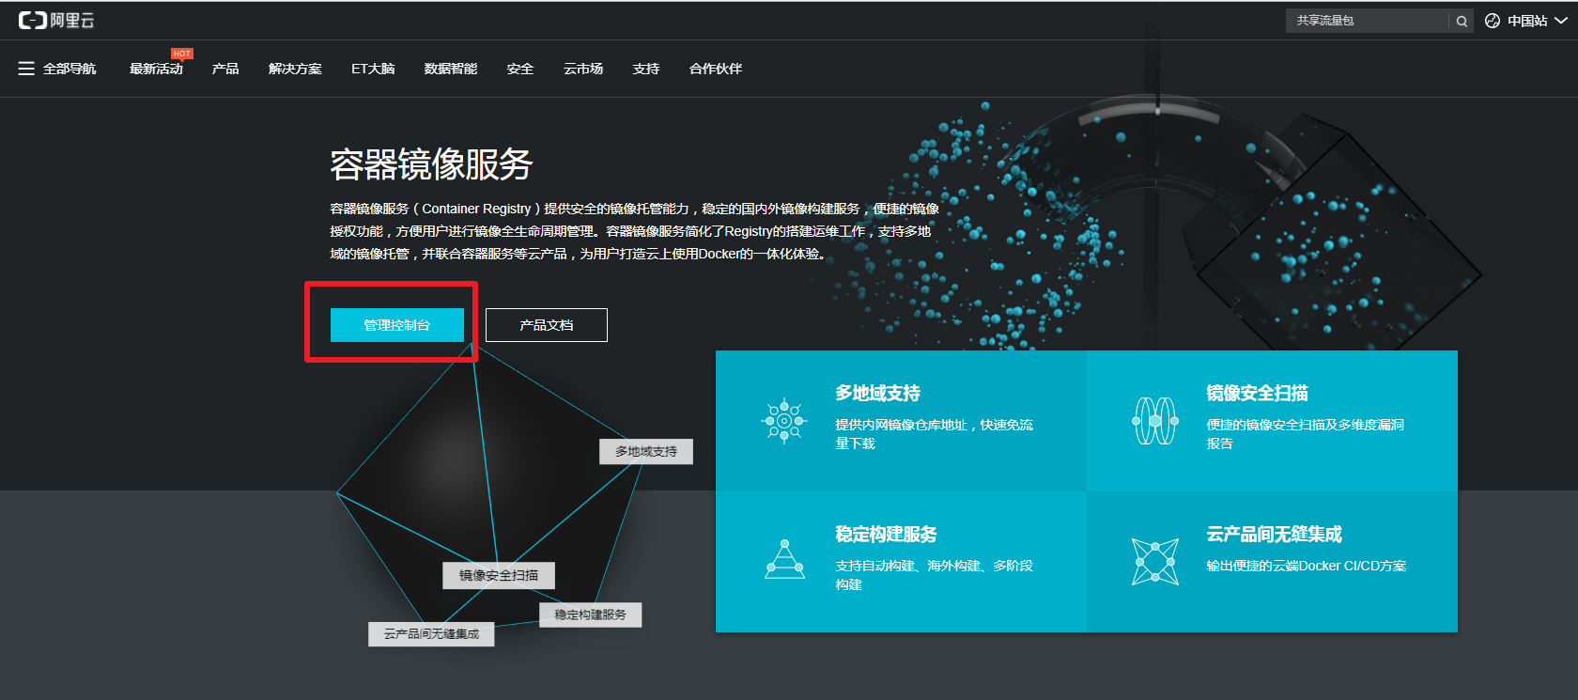Screen dimensions: 1578x700
Task: Open the 支持 menu
Action: click(x=646, y=69)
